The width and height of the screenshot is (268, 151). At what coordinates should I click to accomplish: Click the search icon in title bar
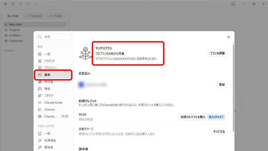click(x=20, y=4)
